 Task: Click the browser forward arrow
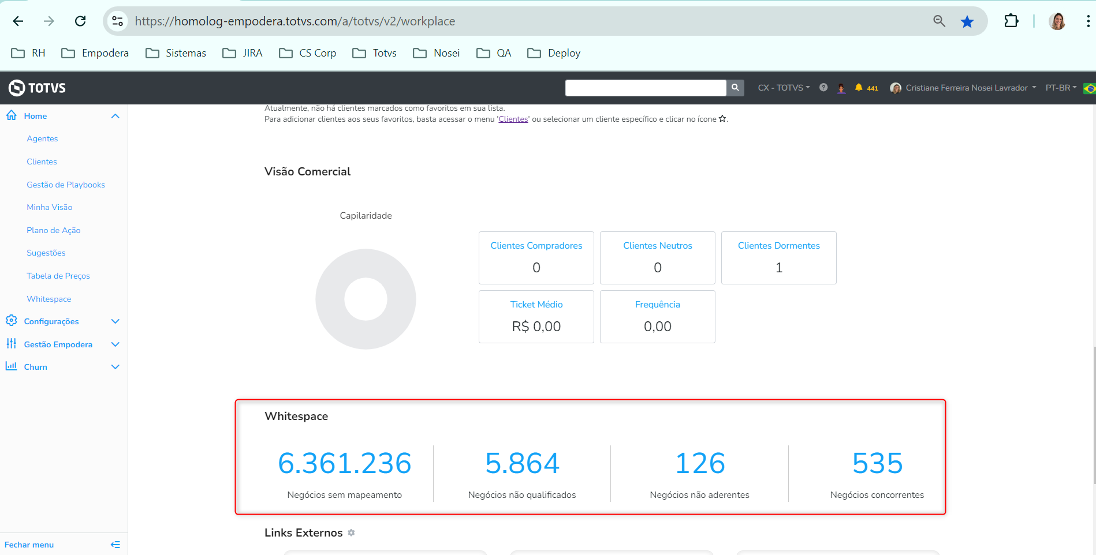[x=49, y=21]
